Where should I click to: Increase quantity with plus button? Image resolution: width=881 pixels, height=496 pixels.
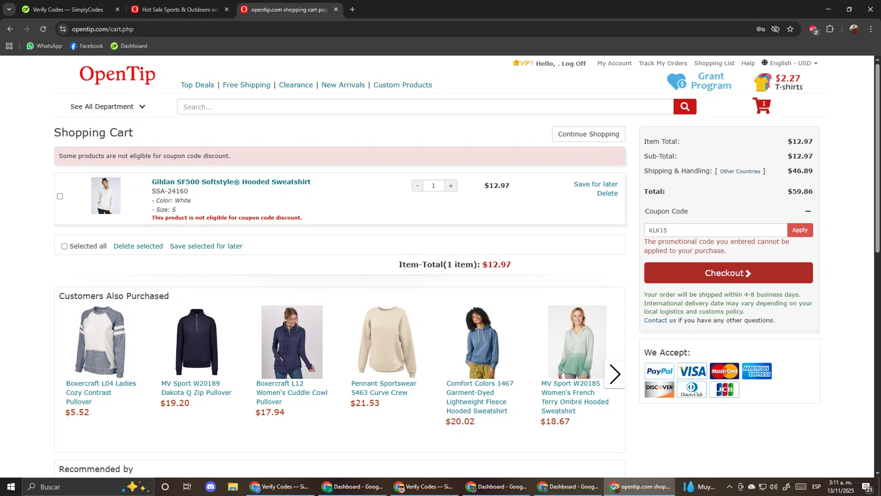point(451,186)
